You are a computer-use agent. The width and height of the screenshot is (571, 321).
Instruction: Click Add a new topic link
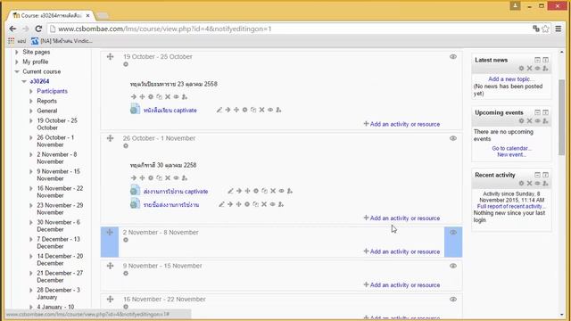tap(511, 79)
